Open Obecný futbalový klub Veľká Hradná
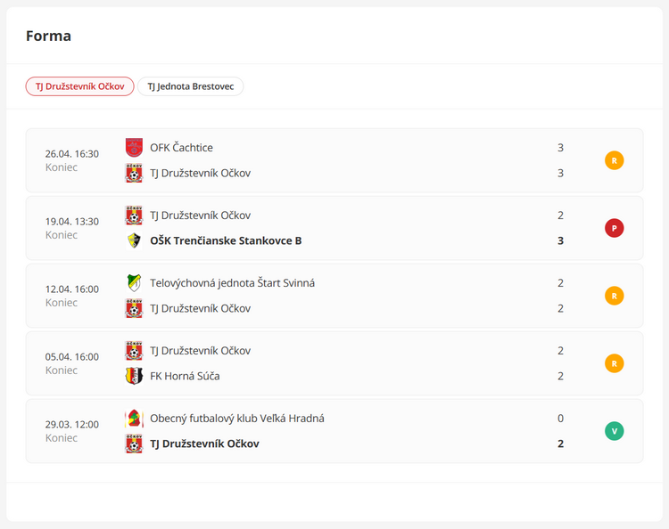Screen dimensions: 669x529 (236, 419)
